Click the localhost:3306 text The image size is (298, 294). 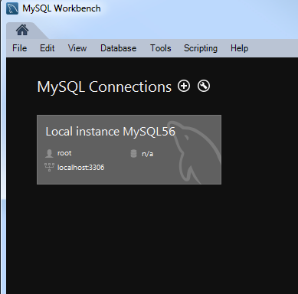(x=80, y=168)
